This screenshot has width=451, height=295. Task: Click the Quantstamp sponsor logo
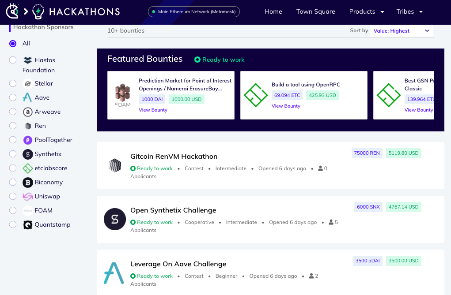(28, 224)
